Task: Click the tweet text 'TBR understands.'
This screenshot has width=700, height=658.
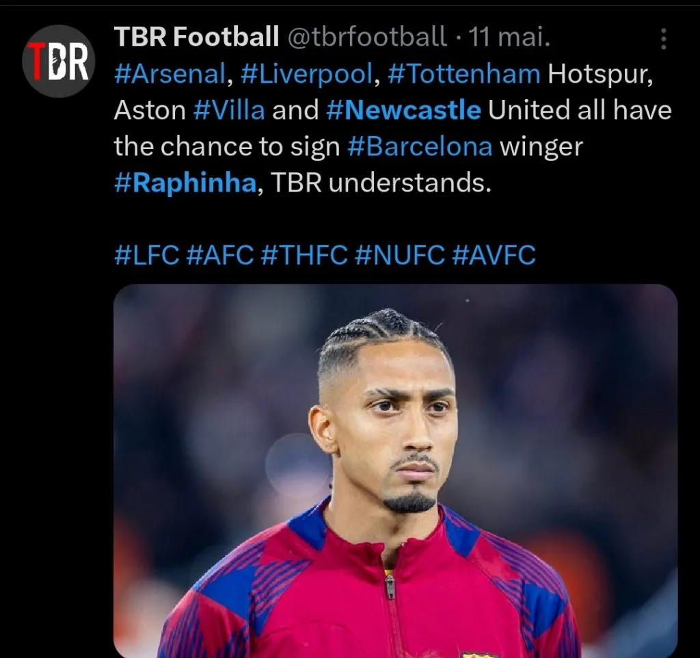Action: (x=380, y=183)
